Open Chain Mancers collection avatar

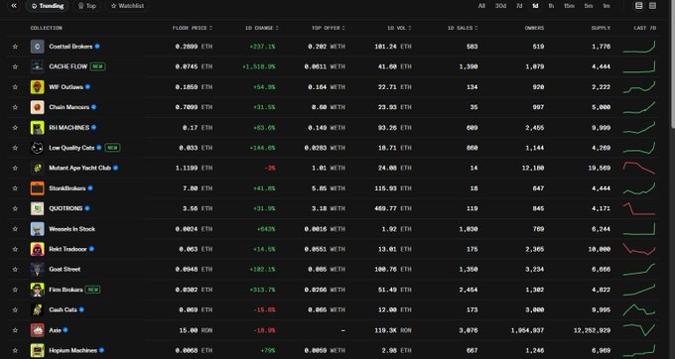tap(38, 107)
